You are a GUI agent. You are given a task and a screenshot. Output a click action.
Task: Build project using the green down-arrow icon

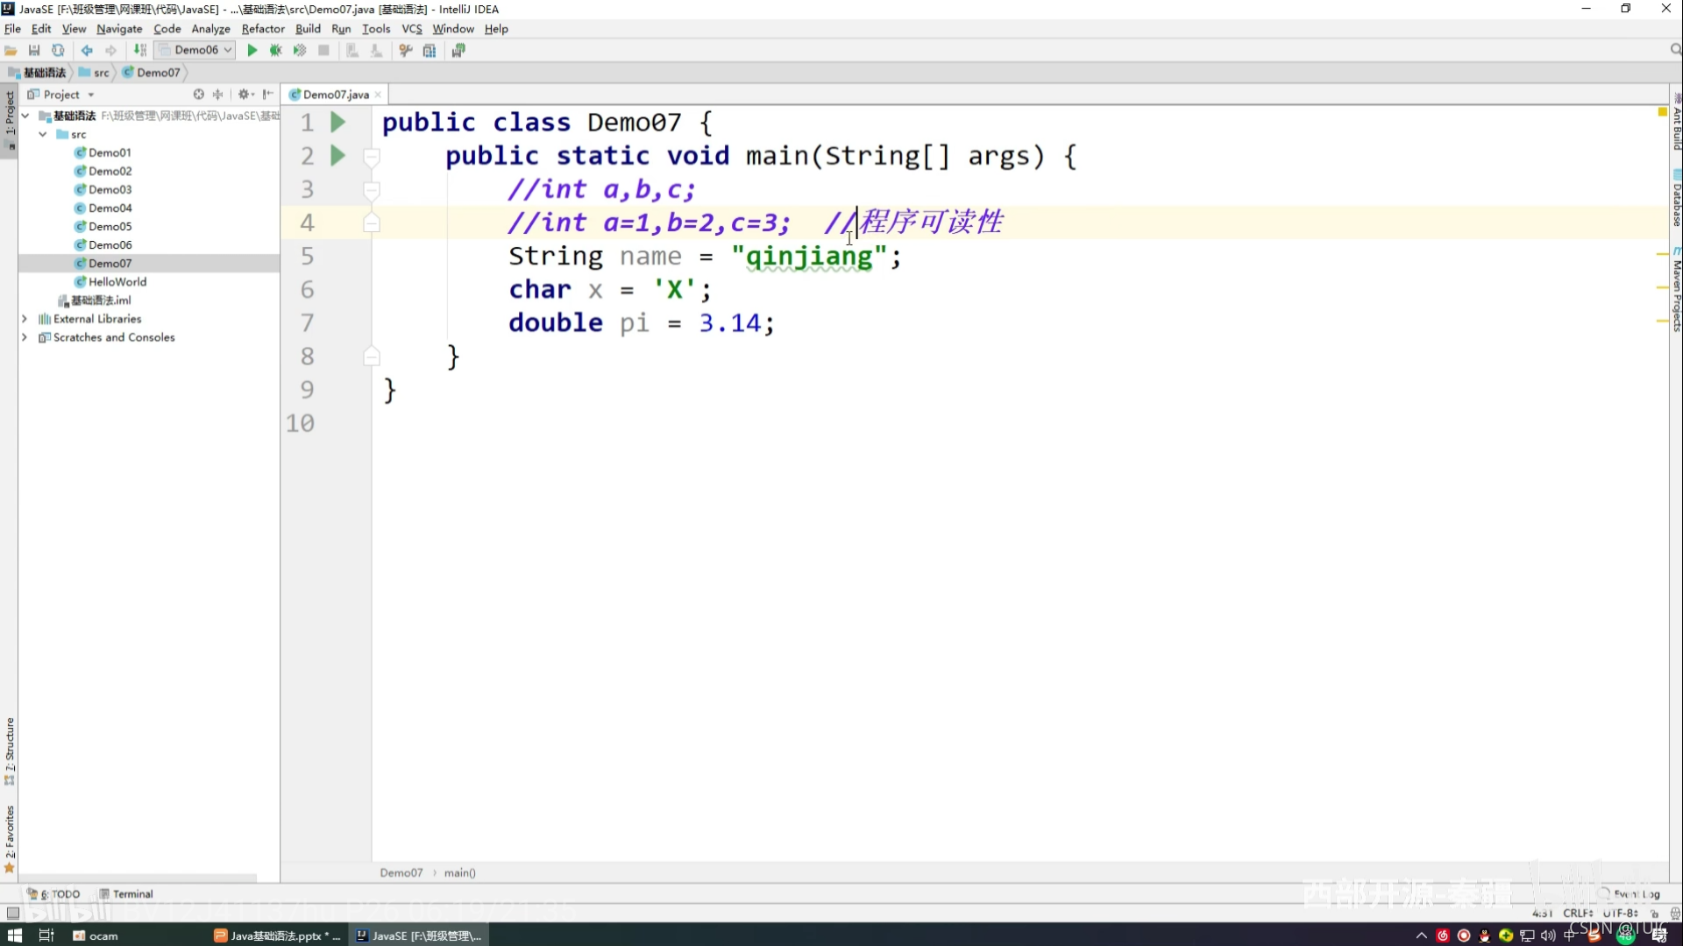(140, 51)
